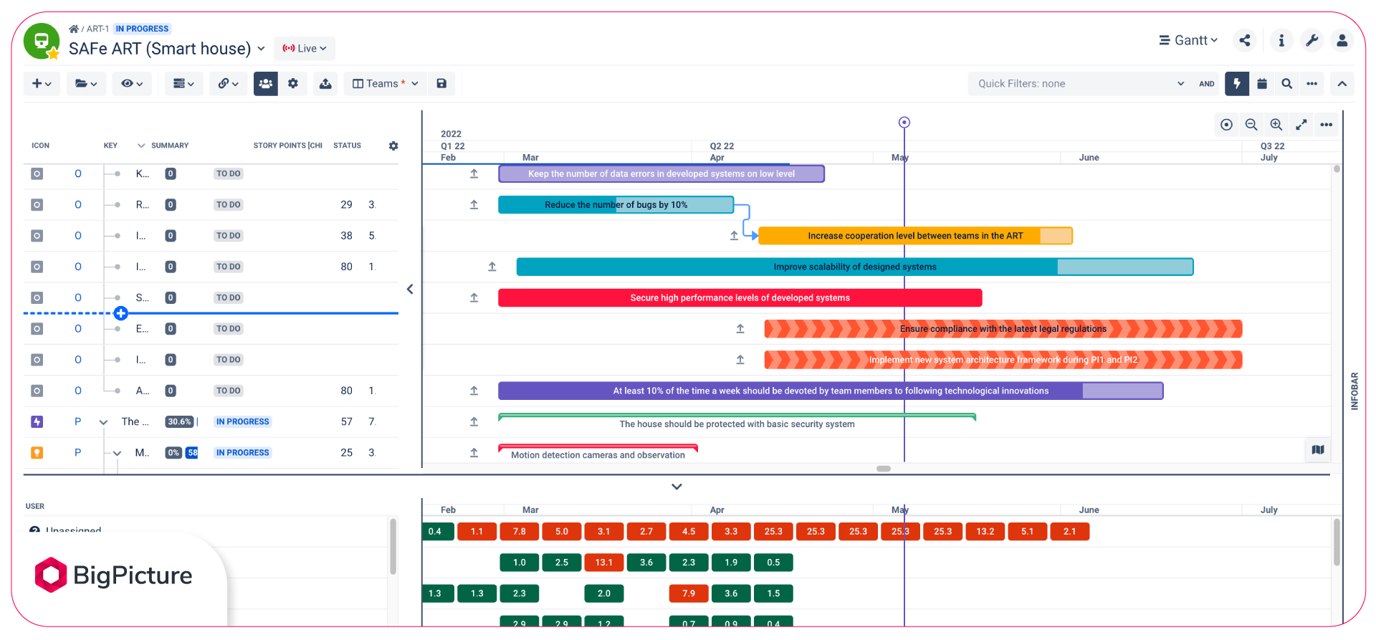Open the Gantt module switcher menu
This screenshot has width=1376, height=640.
coord(1189,41)
